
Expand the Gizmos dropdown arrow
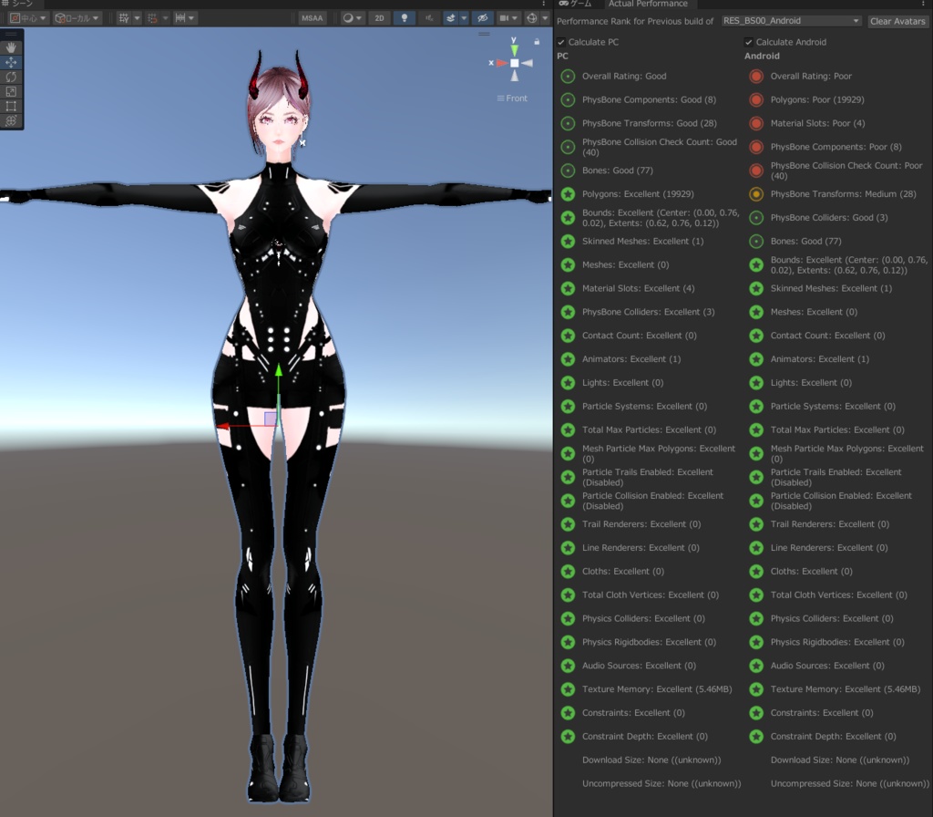coord(545,18)
